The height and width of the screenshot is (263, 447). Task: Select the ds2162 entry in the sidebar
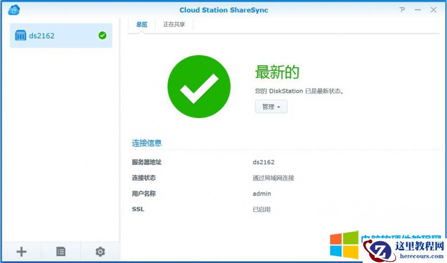point(61,36)
